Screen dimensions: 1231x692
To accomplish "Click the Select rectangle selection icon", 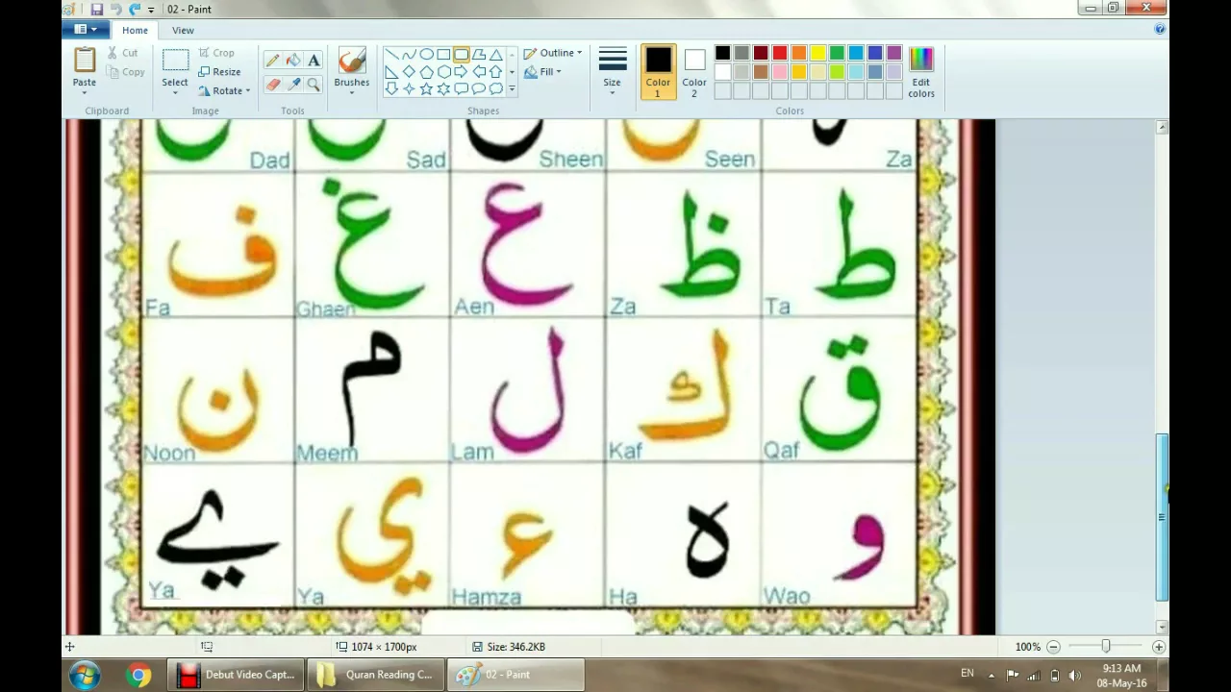I will 175,61.
